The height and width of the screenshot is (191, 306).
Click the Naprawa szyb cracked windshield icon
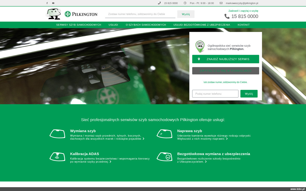click(x=164, y=134)
